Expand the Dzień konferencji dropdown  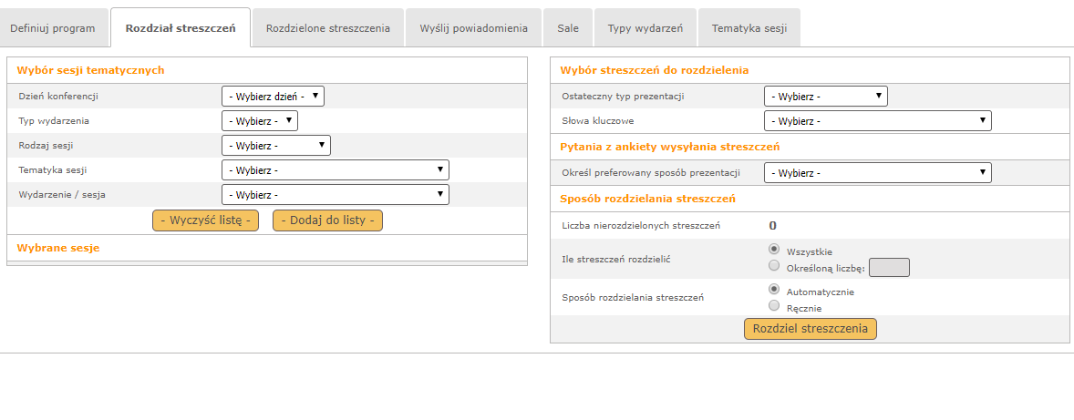273,97
